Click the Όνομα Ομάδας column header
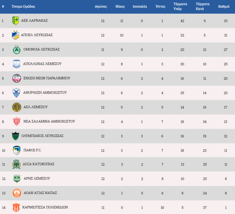This screenshot has width=235, height=214. click(23, 7)
